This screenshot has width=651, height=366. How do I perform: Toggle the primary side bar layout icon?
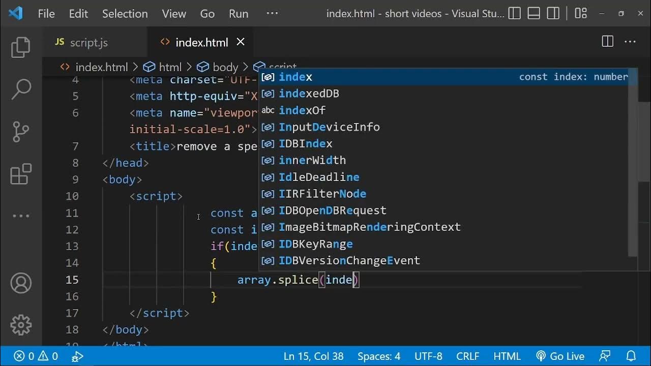515,13
